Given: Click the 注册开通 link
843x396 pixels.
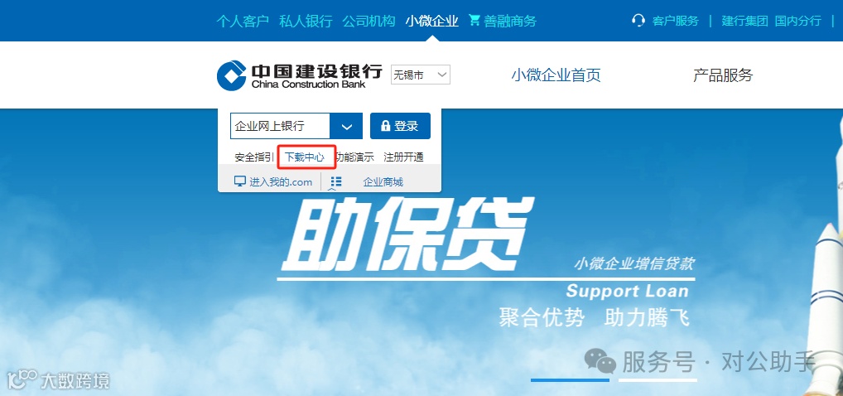Looking at the screenshot, I should pos(404,157).
